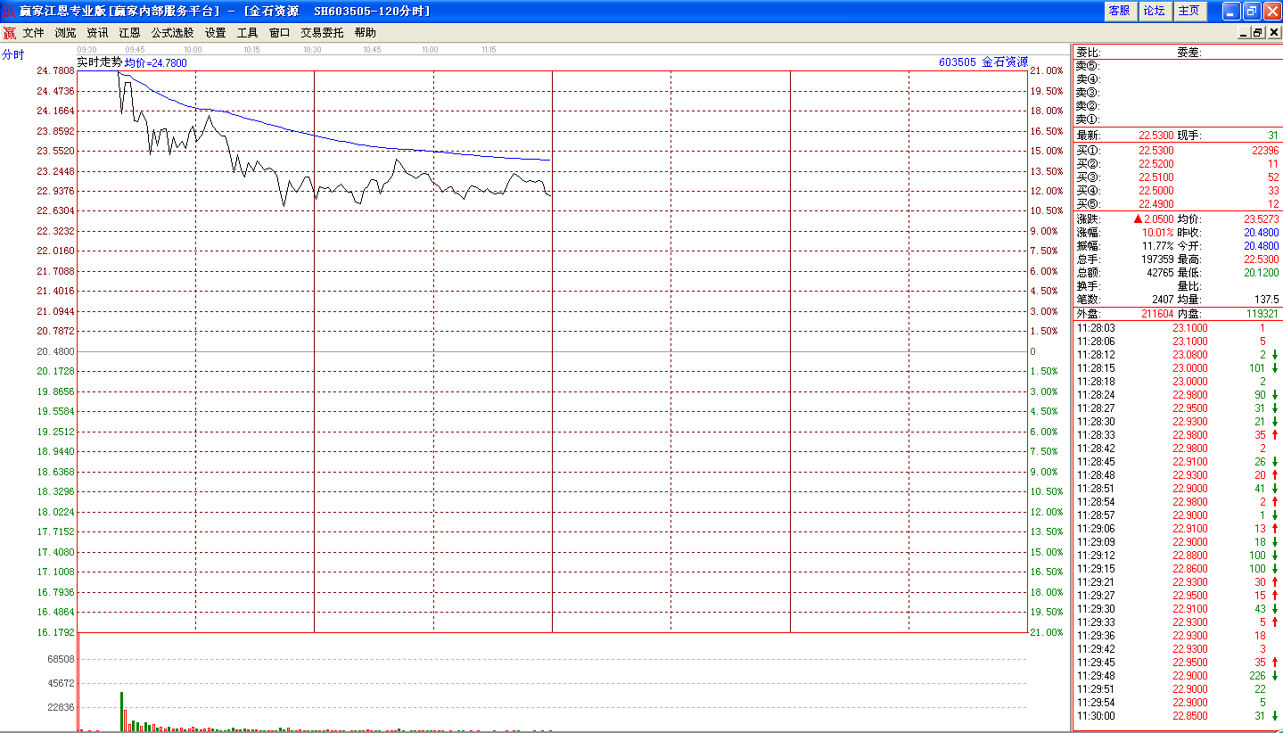This screenshot has width=1283, height=733.
Task: Click the 24.7808 price axis label
Action: click(55, 70)
